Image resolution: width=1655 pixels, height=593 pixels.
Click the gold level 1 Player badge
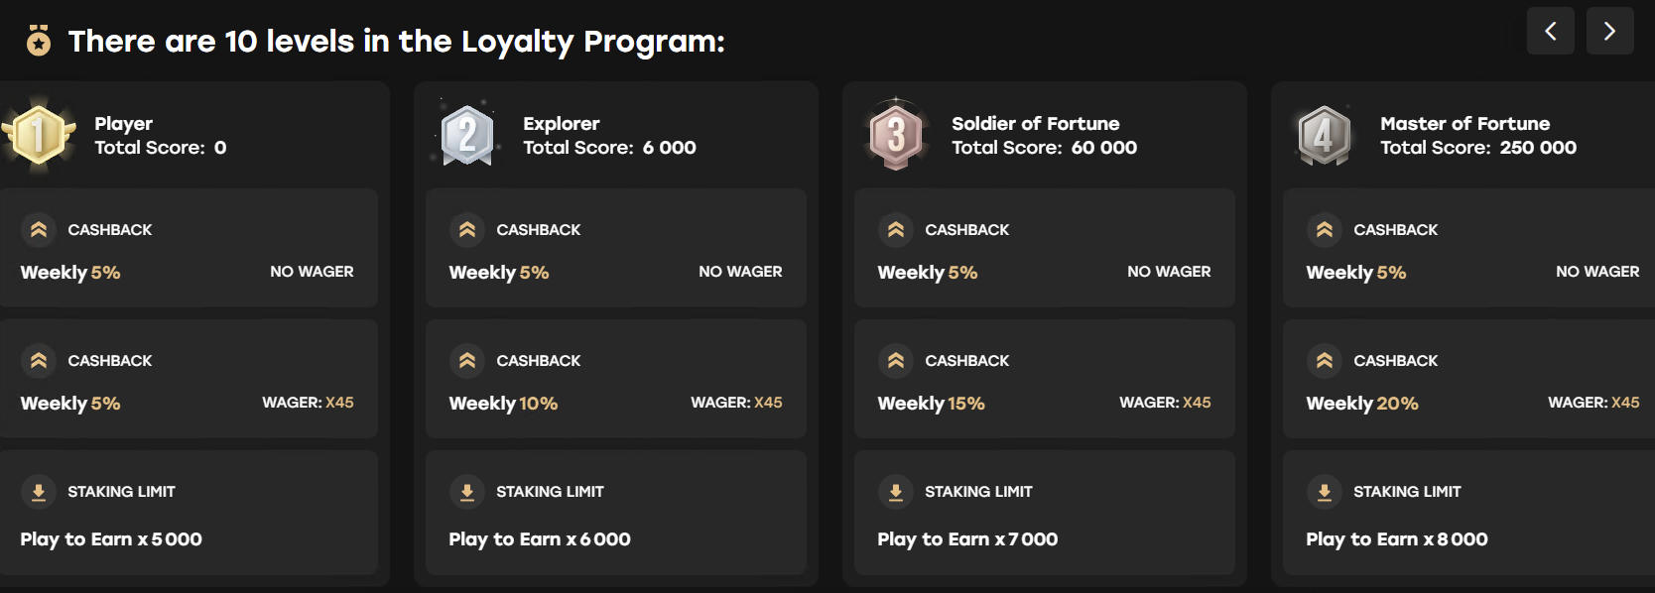pyautogui.click(x=39, y=135)
